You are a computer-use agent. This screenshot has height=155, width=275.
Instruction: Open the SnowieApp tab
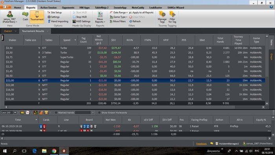click(120, 7)
